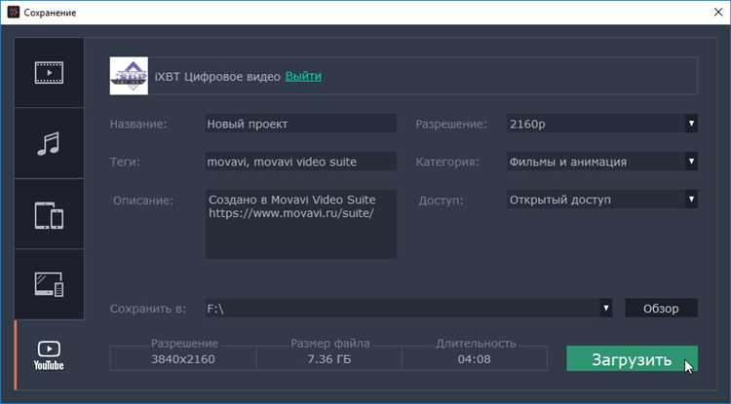This screenshot has height=404, width=731.
Task: Select the TV and devices export tab
Action: click(49, 284)
